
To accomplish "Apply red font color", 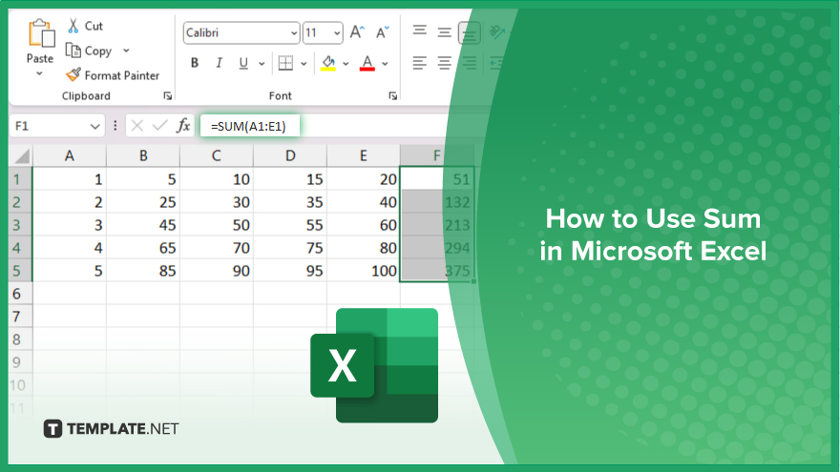I will 367,63.
